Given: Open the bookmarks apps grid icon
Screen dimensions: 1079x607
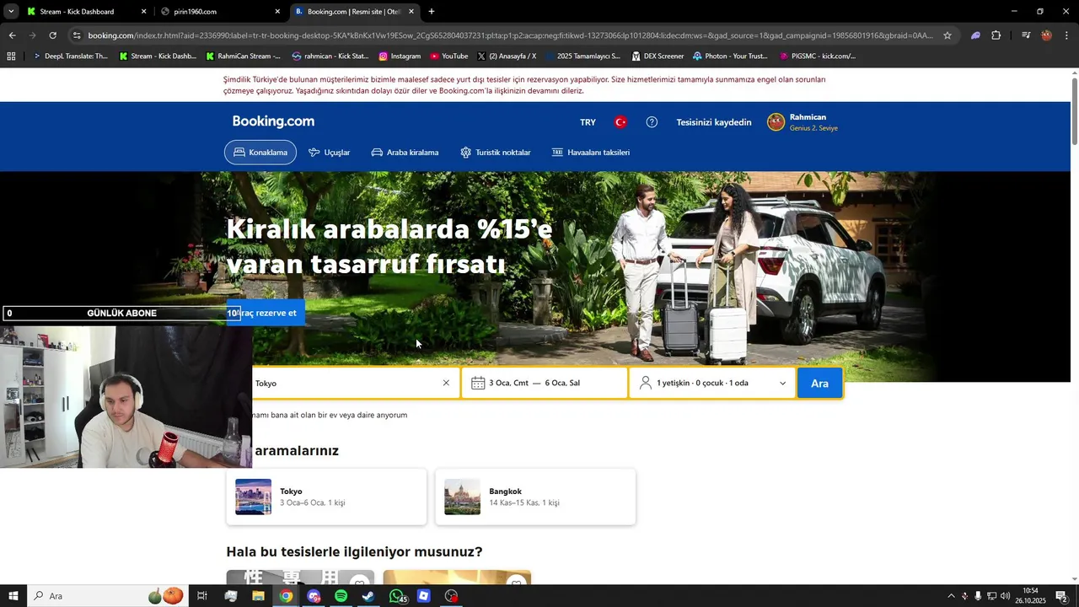Looking at the screenshot, I should (x=11, y=56).
